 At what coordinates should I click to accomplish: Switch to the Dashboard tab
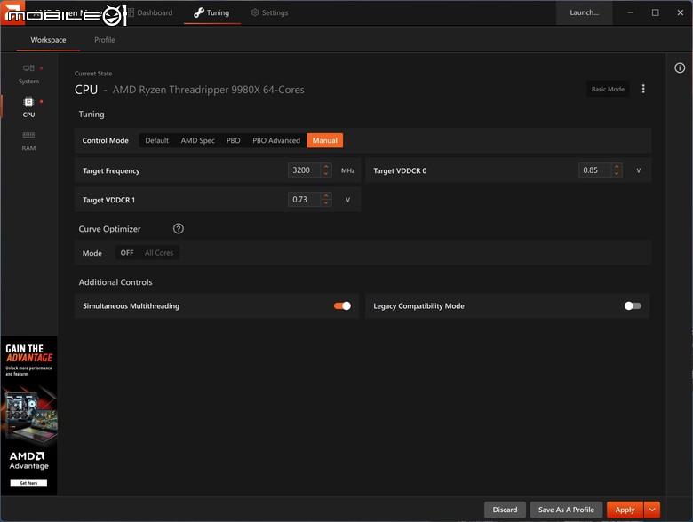150,12
